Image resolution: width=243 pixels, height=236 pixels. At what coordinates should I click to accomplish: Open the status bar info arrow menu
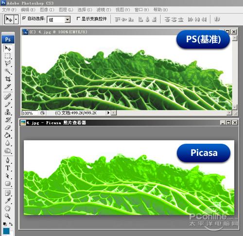tap(108, 113)
